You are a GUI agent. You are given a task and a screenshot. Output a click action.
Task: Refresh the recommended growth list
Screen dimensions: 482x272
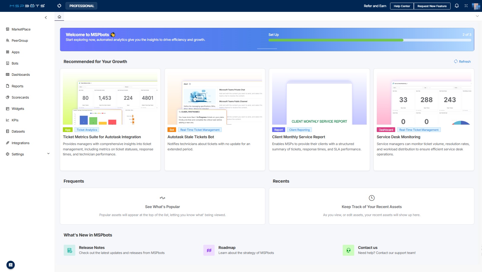[462, 62]
